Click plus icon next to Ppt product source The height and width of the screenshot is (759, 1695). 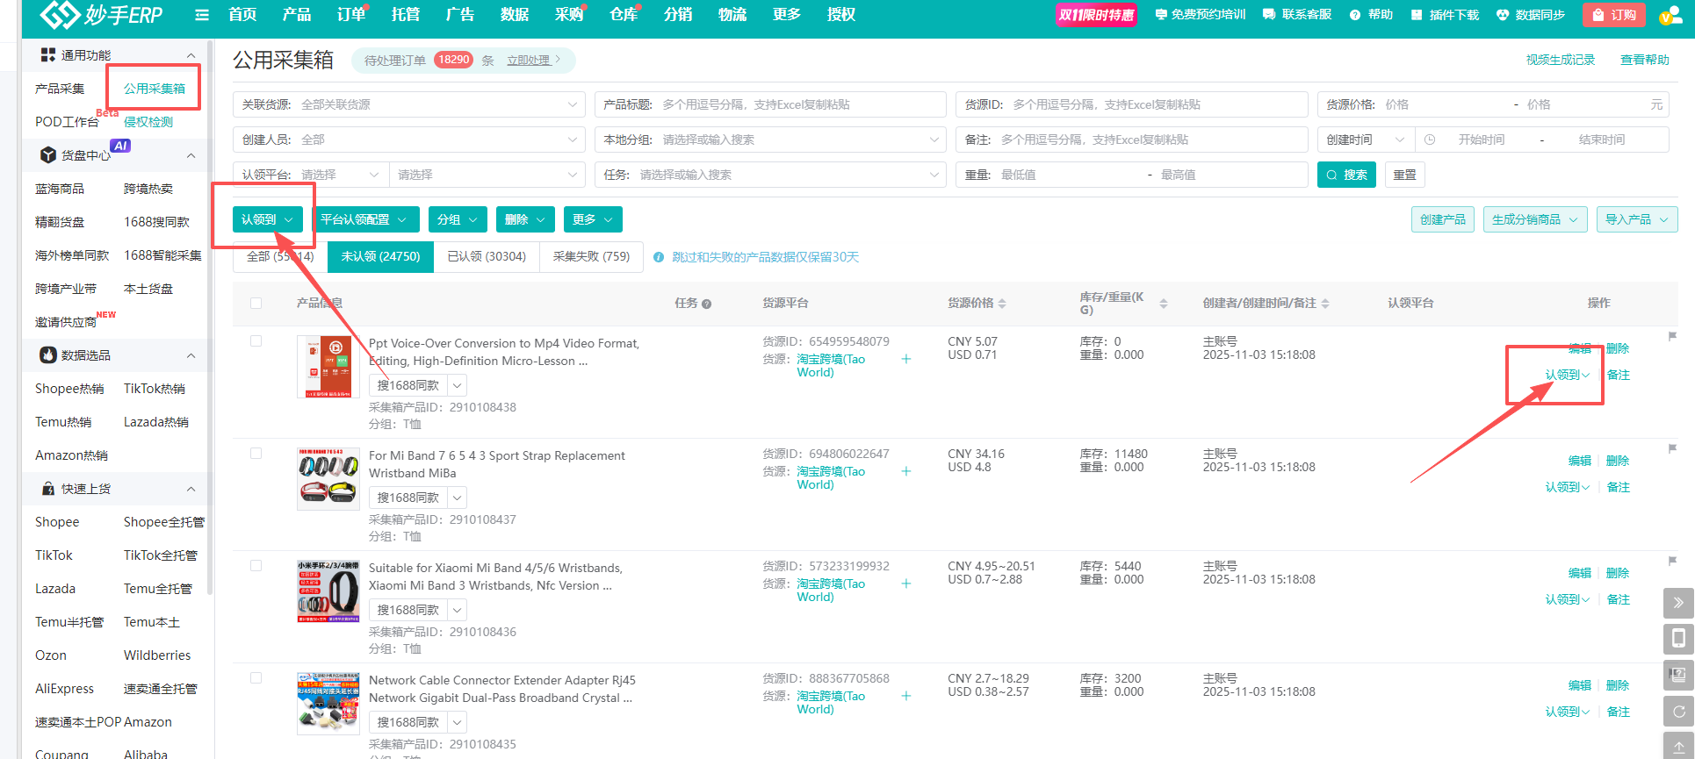906,359
